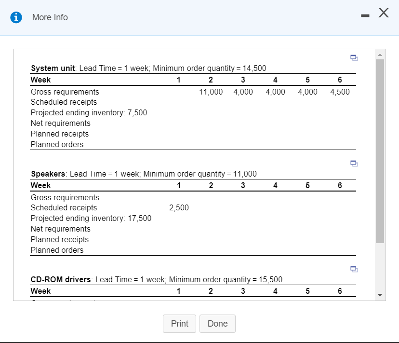Click the blue info icon next to More Info
This screenshot has height=343, width=399.
(16, 17)
